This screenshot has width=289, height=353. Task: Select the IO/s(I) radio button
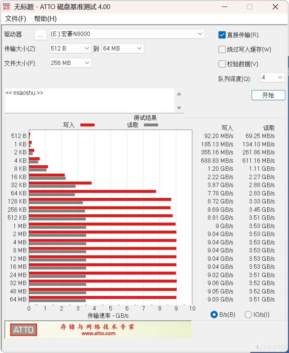click(248, 314)
